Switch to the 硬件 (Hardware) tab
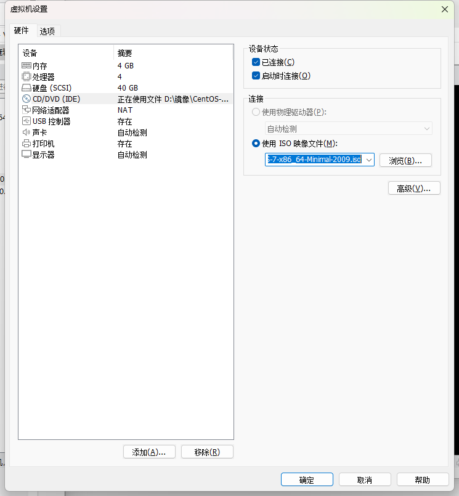459x496 pixels. click(22, 30)
